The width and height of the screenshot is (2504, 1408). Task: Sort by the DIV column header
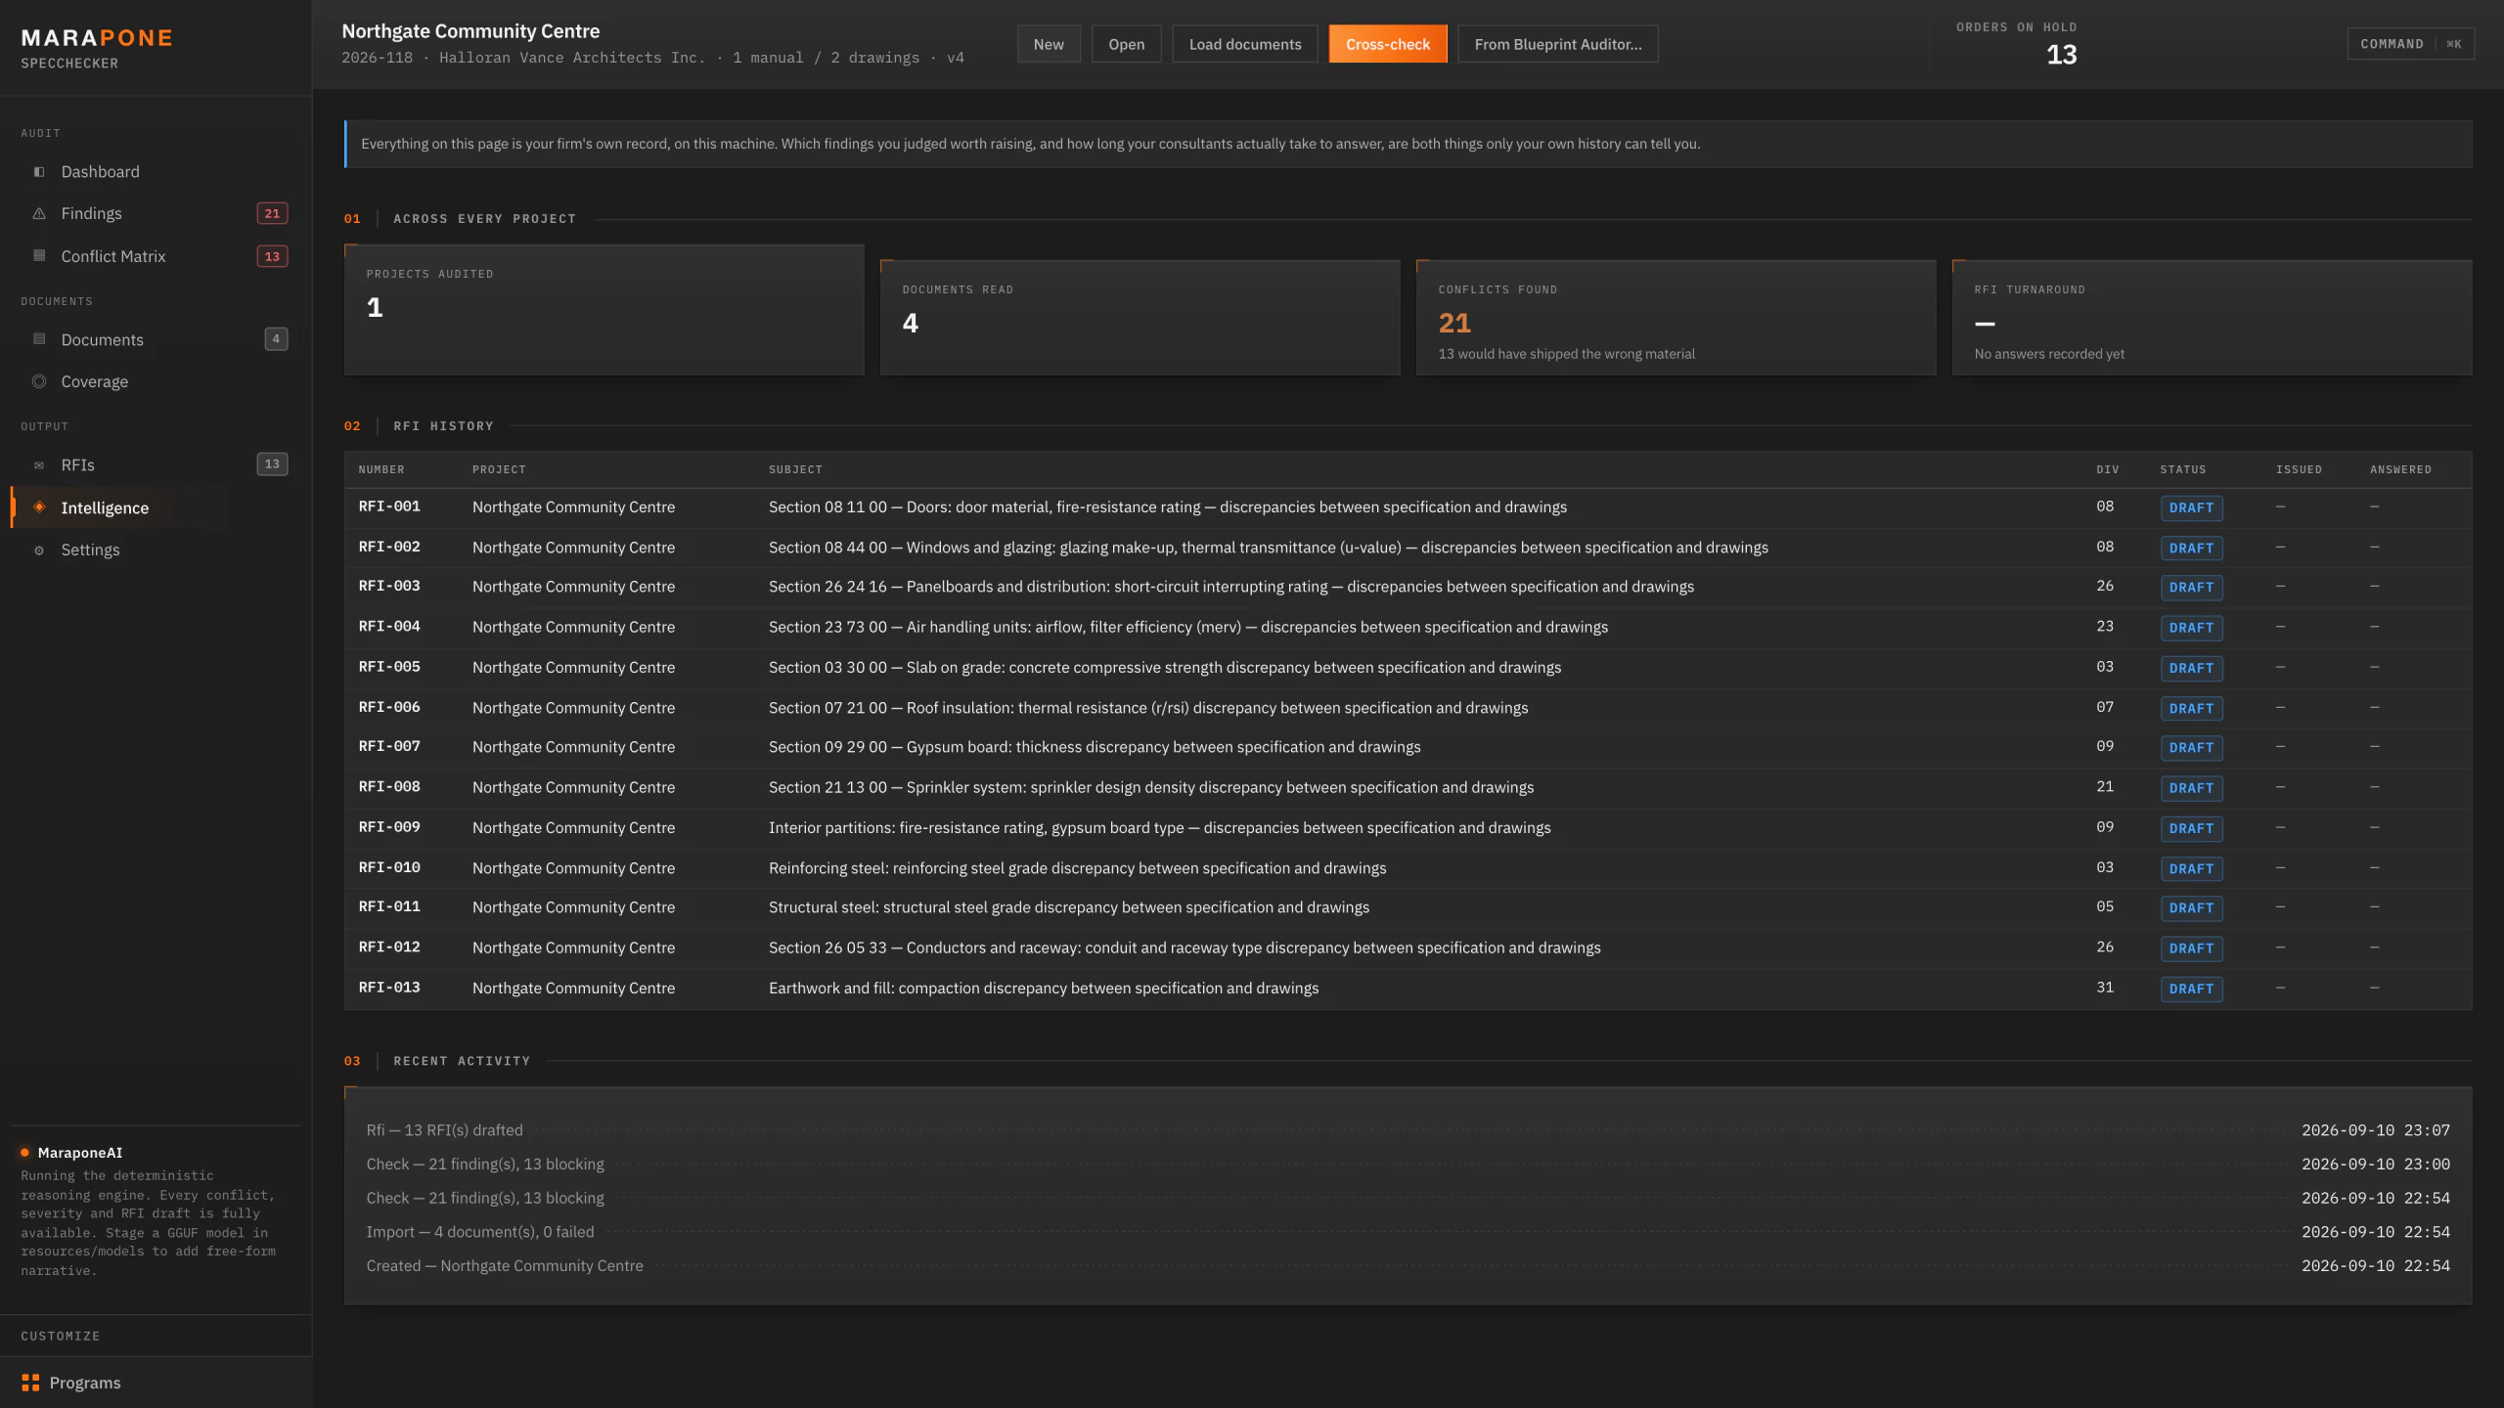pyautogui.click(x=2108, y=469)
